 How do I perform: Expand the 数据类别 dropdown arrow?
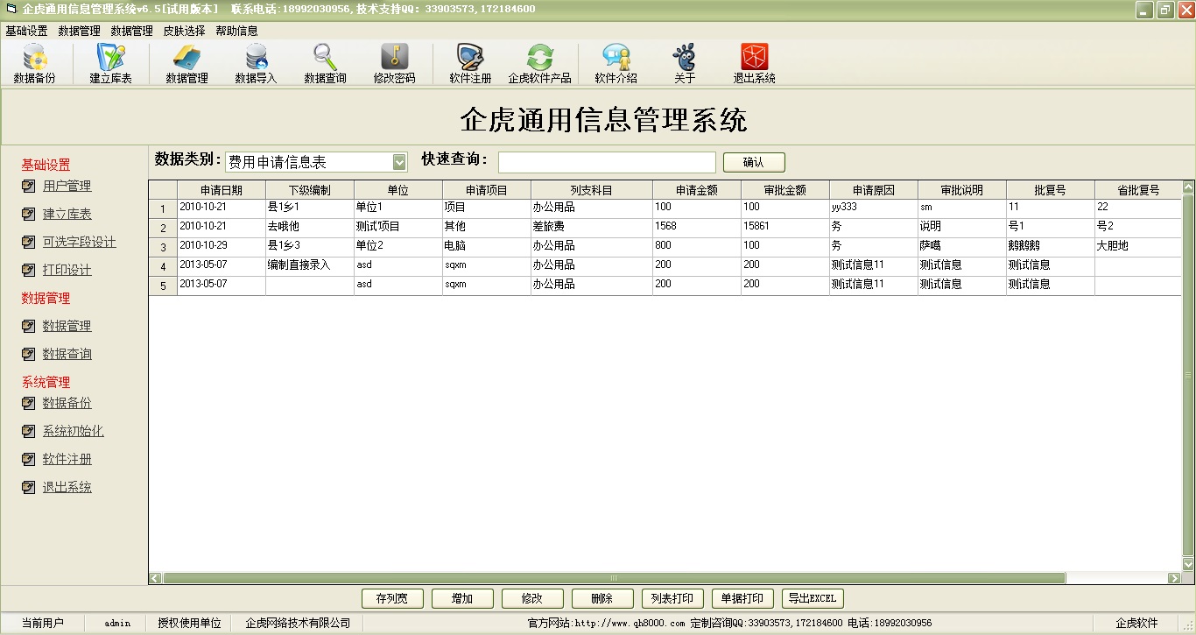click(399, 162)
